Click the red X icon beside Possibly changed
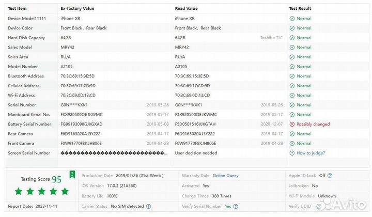The image size is (372, 217). pyautogui.click(x=292, y=125)
